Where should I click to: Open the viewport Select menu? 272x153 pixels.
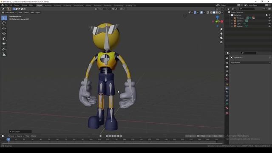click(26, 12)
